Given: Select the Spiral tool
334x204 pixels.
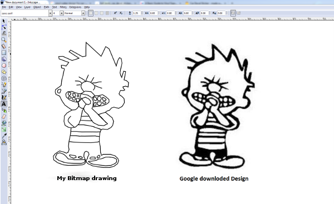Looking at the screenshot, I should click(x=4, y=78).
